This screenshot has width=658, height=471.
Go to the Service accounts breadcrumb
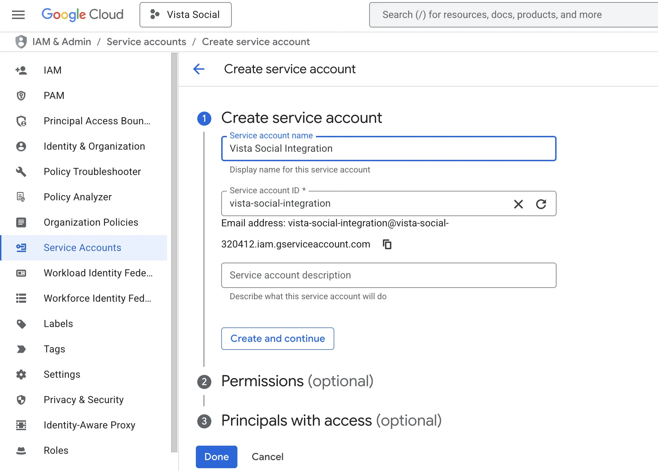pos(147,42)
